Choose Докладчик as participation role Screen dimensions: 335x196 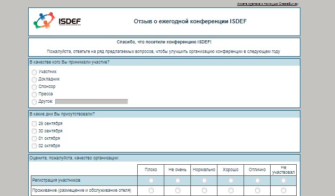point(34,79)
